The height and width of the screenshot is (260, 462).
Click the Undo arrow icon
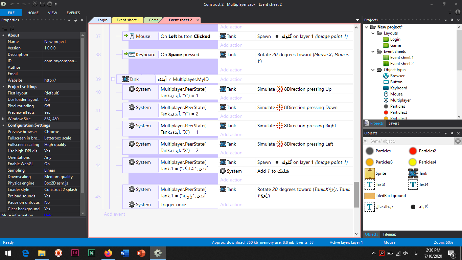tap(12, 4)
